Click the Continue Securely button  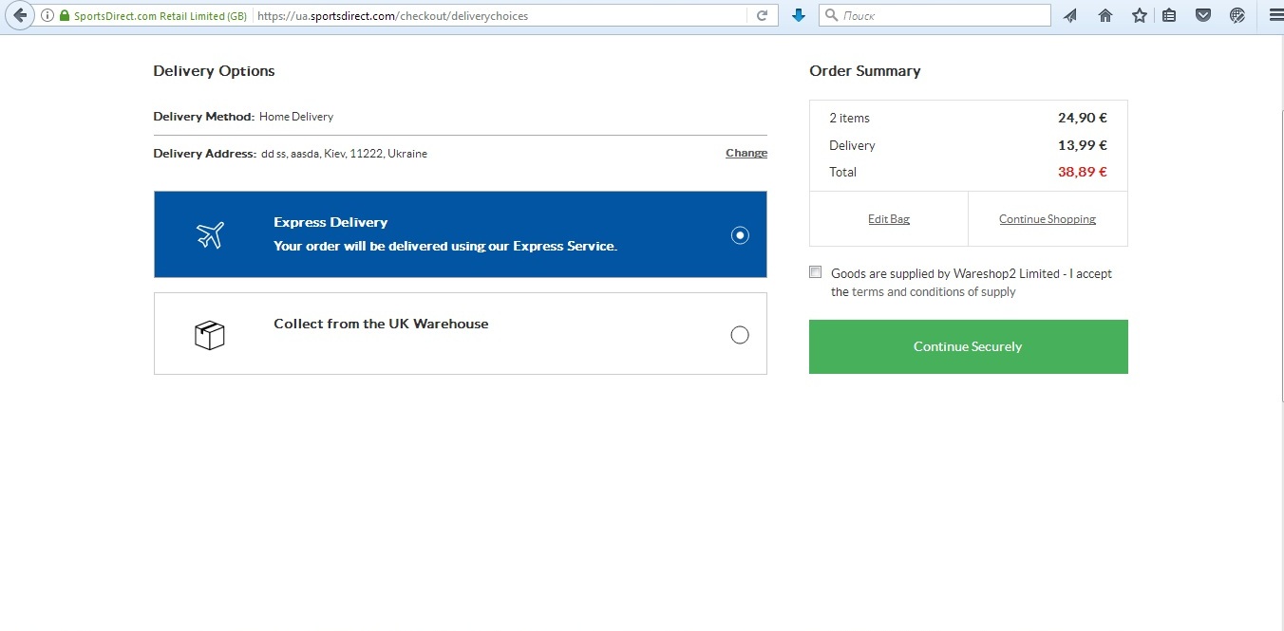click(x=968, y=346)
